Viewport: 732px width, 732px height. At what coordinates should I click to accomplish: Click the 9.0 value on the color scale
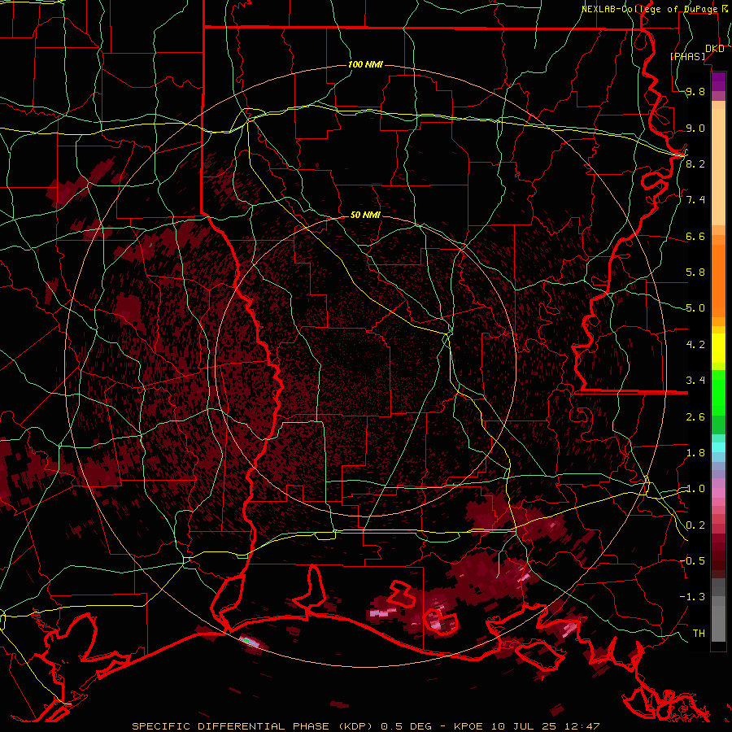point(695,128)
